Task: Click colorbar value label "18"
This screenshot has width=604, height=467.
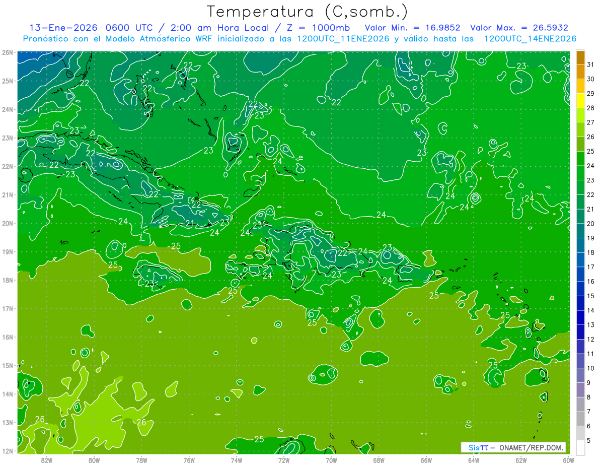Action: point(590,253)
